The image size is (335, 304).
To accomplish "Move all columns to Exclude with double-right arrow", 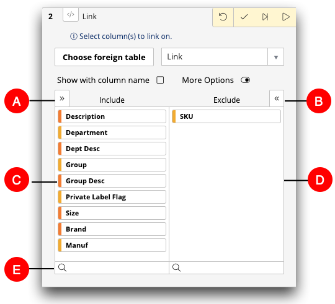I will (x=62, y=98).
